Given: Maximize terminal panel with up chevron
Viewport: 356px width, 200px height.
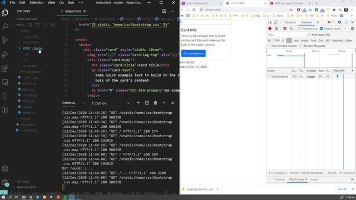Looking at the screenshot, I should (164, 103).
